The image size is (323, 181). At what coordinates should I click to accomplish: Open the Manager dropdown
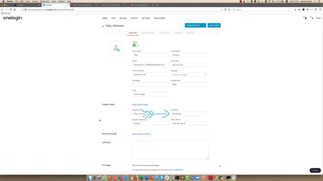click(x=189, y=75)
